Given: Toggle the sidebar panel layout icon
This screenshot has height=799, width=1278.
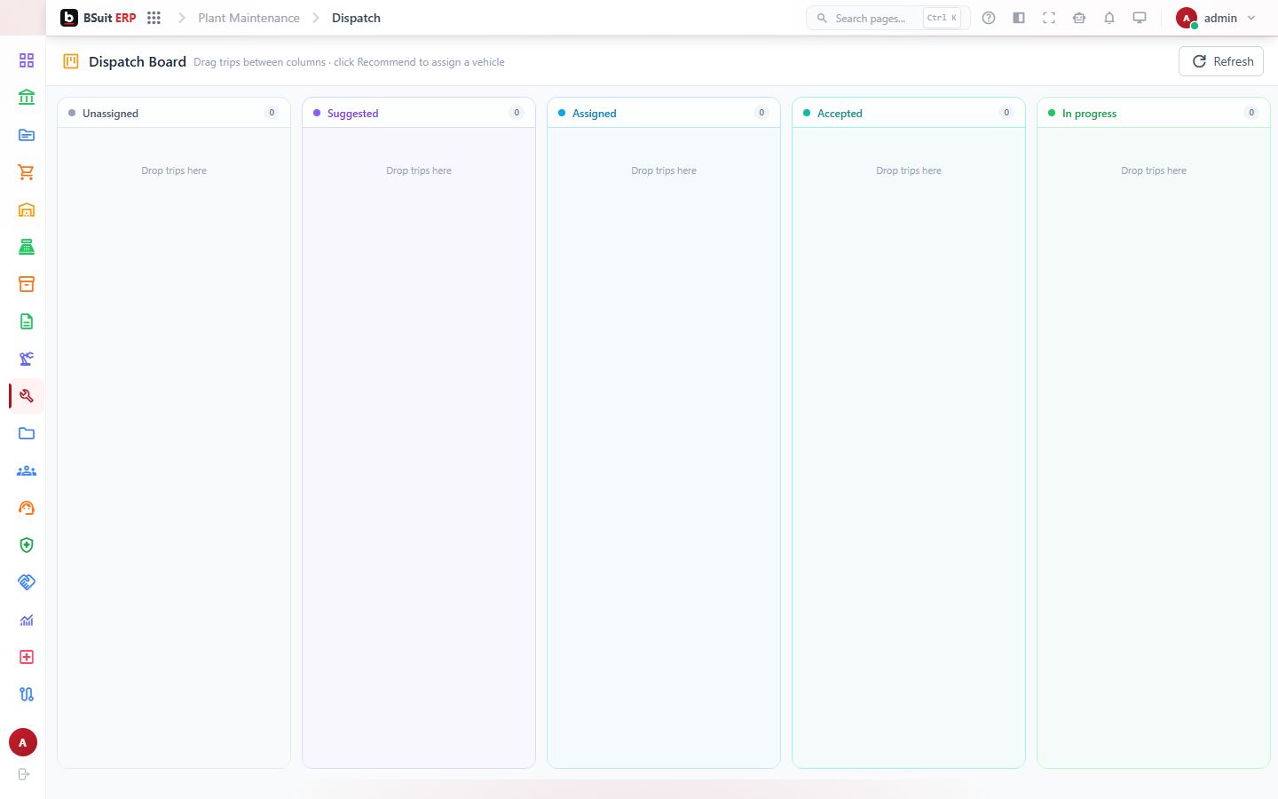Looking at the screenshot, I should (x=1019, y=18).
